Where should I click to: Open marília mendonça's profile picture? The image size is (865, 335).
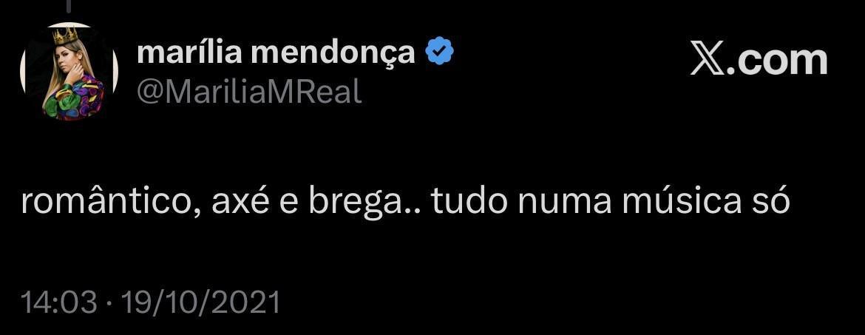coord(69,71)
